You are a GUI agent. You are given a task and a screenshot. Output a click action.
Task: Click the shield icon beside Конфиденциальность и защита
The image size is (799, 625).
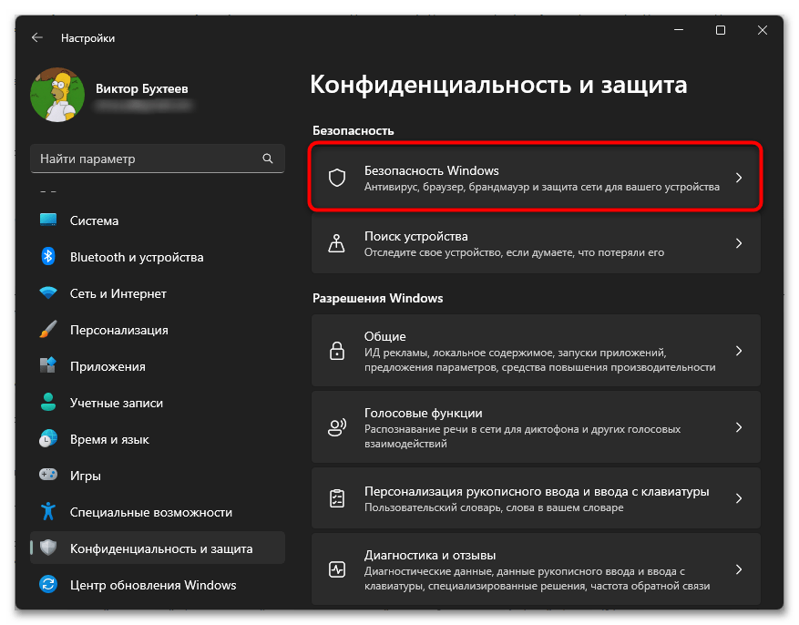pyautogui.click(x=48, y=548)
